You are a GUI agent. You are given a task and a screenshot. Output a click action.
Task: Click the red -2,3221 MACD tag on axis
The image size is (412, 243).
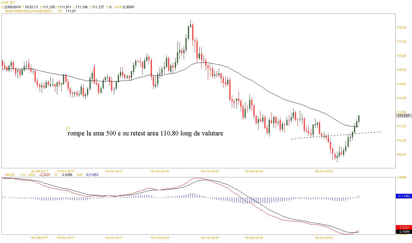[403, 227]
